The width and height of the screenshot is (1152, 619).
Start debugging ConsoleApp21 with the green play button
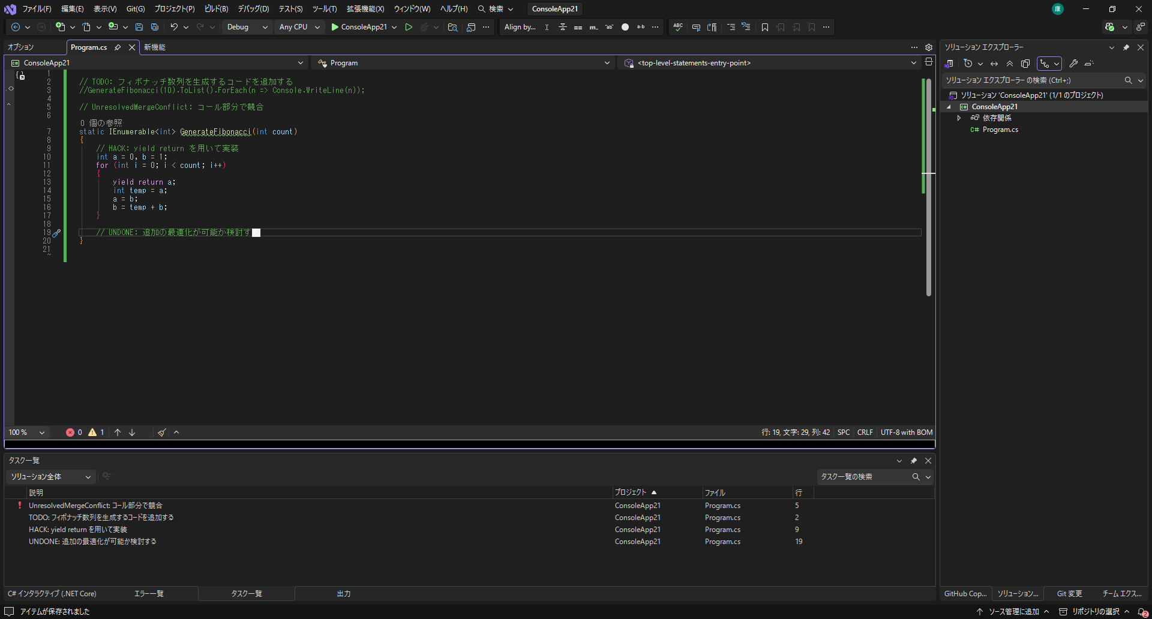point(359,27)
